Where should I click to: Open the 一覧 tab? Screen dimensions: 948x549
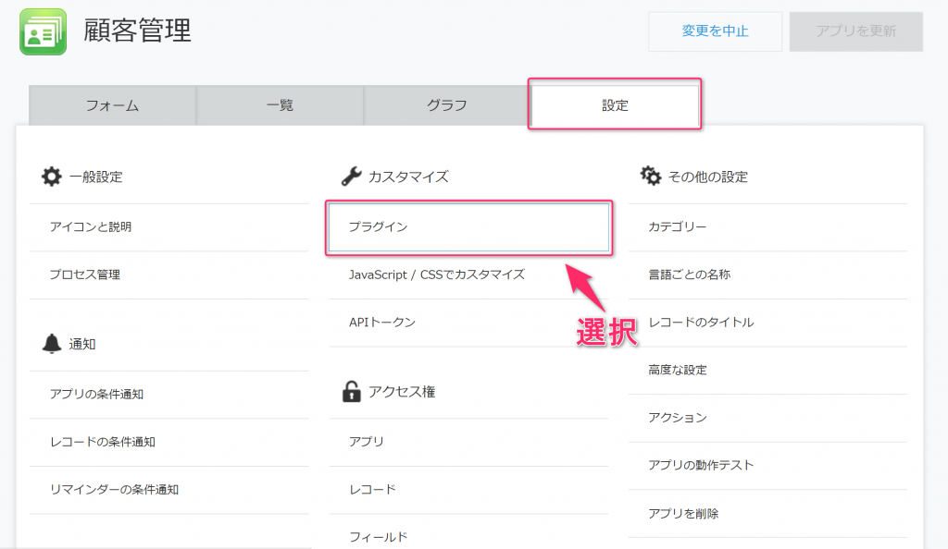tap(280, 105)
